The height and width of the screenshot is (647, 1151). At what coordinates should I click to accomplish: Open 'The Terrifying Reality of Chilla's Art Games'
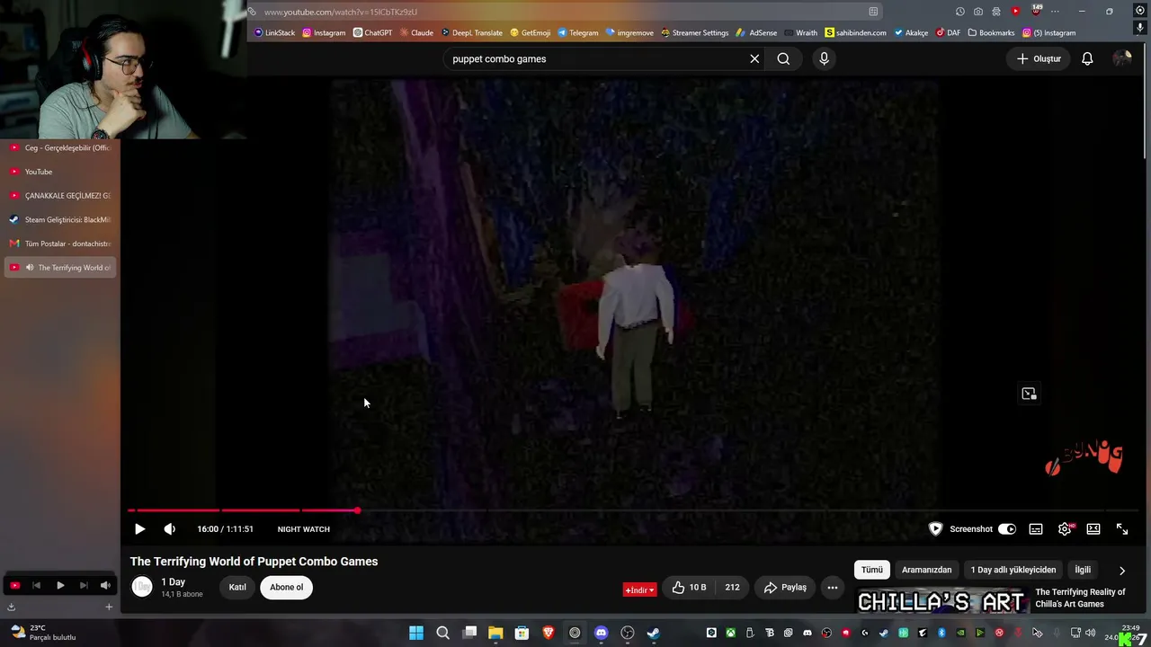[x=1080, y=598]
